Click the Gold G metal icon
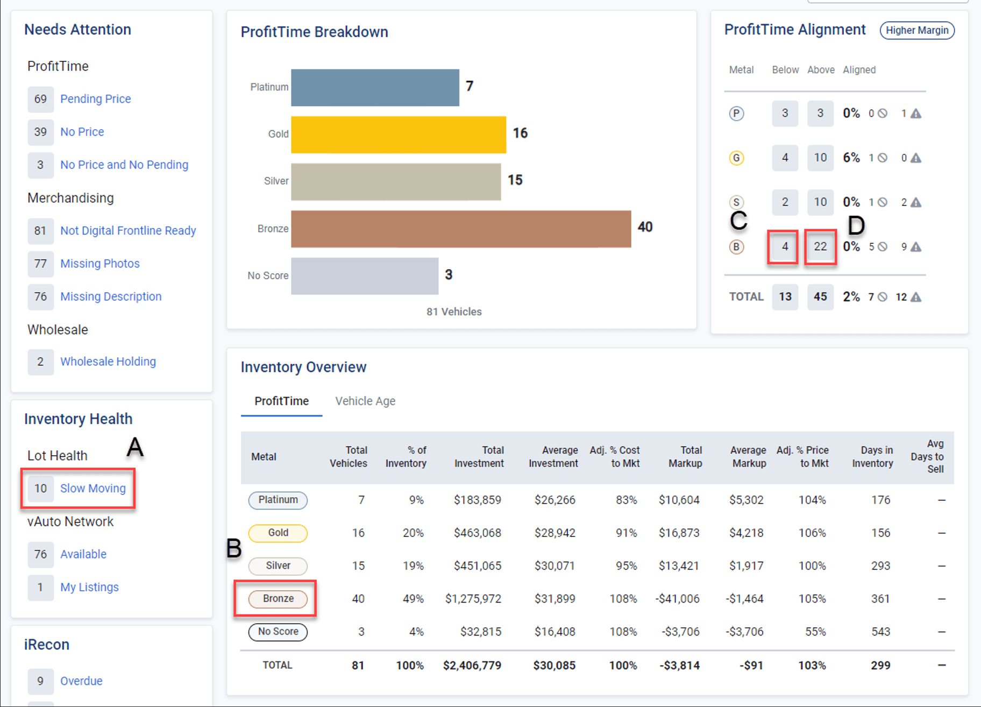This screenshot has height=707, width=981. (x=736, y=158)
